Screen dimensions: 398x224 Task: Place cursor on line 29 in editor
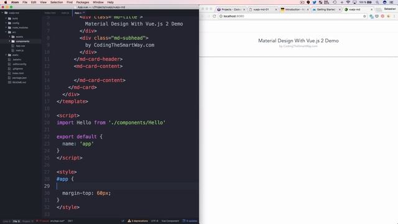[127, 186]
